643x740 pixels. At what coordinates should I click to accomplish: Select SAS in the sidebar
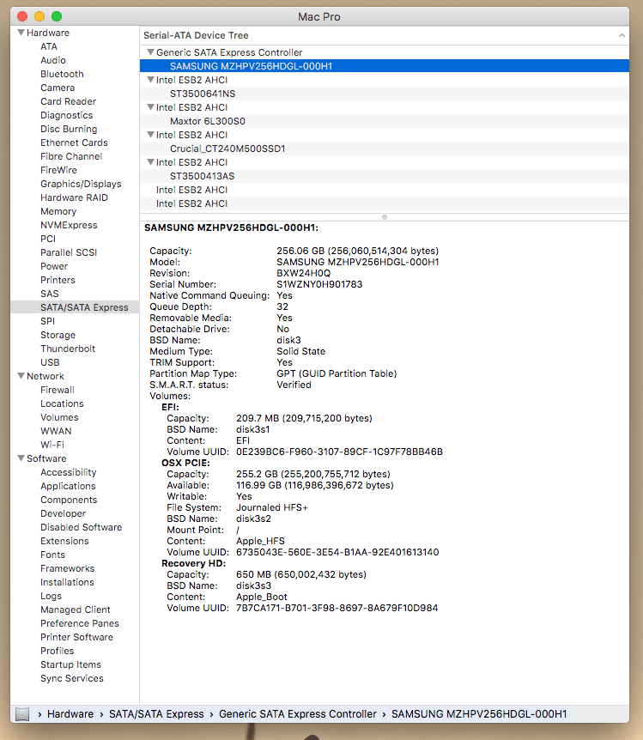50,294
